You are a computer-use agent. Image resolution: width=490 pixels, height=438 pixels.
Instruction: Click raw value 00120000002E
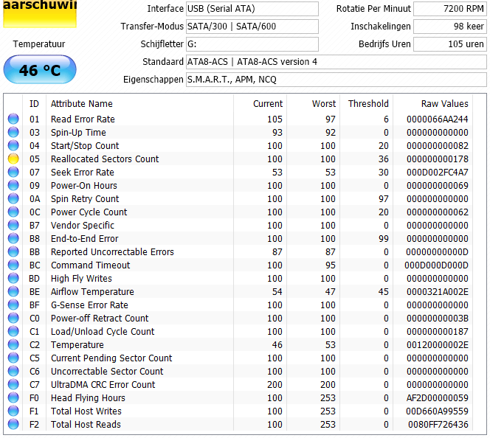437,344
